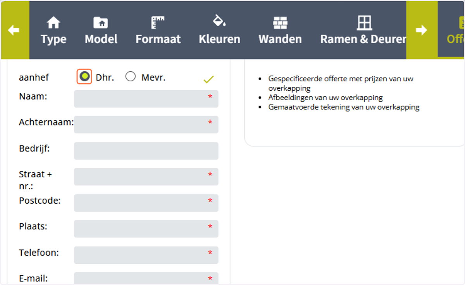Click the E-mail input field
This screenshot has height=285, width=465.
(x=146, y=278)
